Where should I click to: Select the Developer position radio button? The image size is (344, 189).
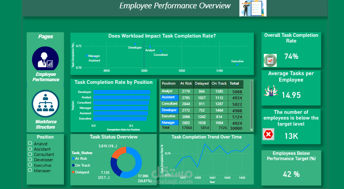point(30,159)
